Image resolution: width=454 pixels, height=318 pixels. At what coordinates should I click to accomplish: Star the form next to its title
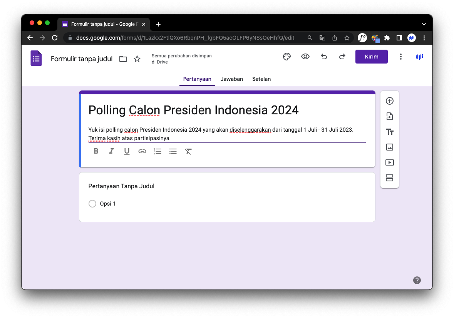click(x=137, y=59)
